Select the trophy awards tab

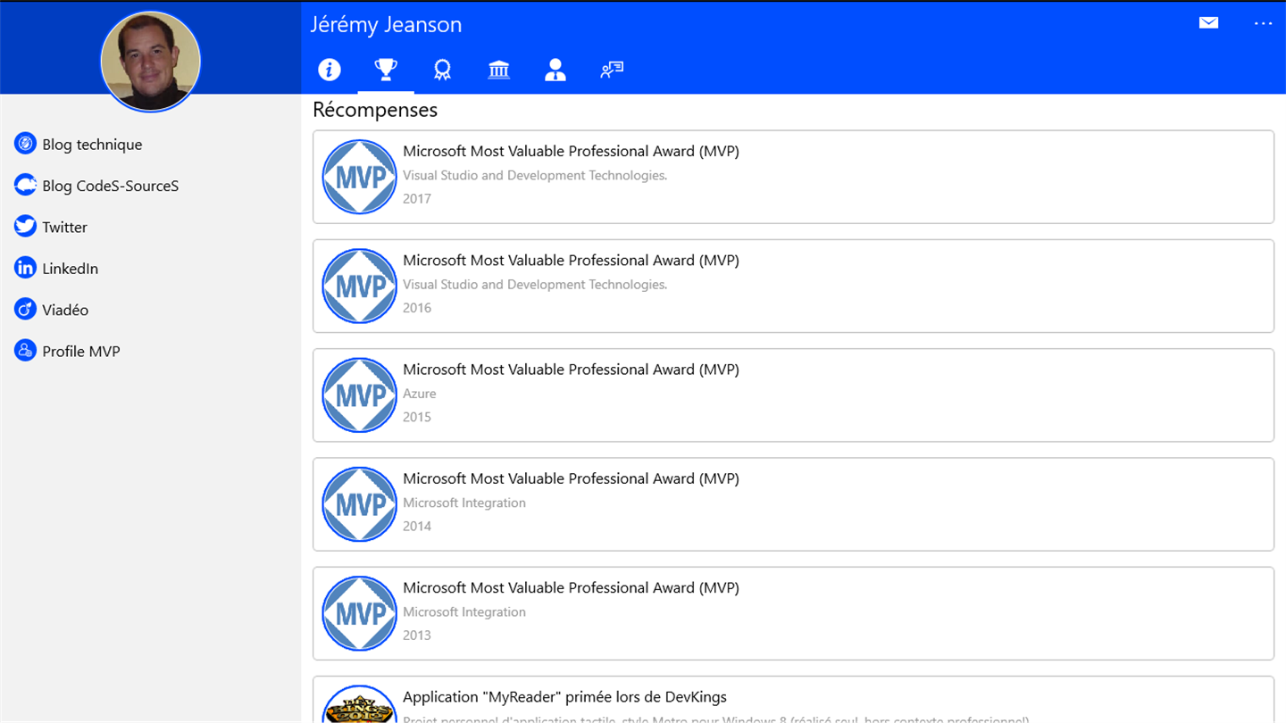pyautogui.click(x=386, y=70)
